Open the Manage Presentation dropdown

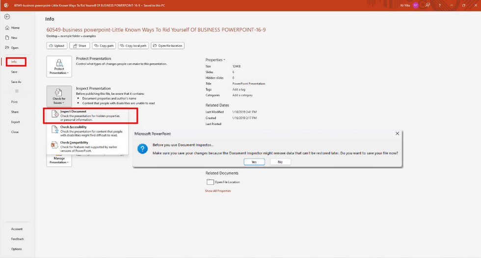pos(59,160)
